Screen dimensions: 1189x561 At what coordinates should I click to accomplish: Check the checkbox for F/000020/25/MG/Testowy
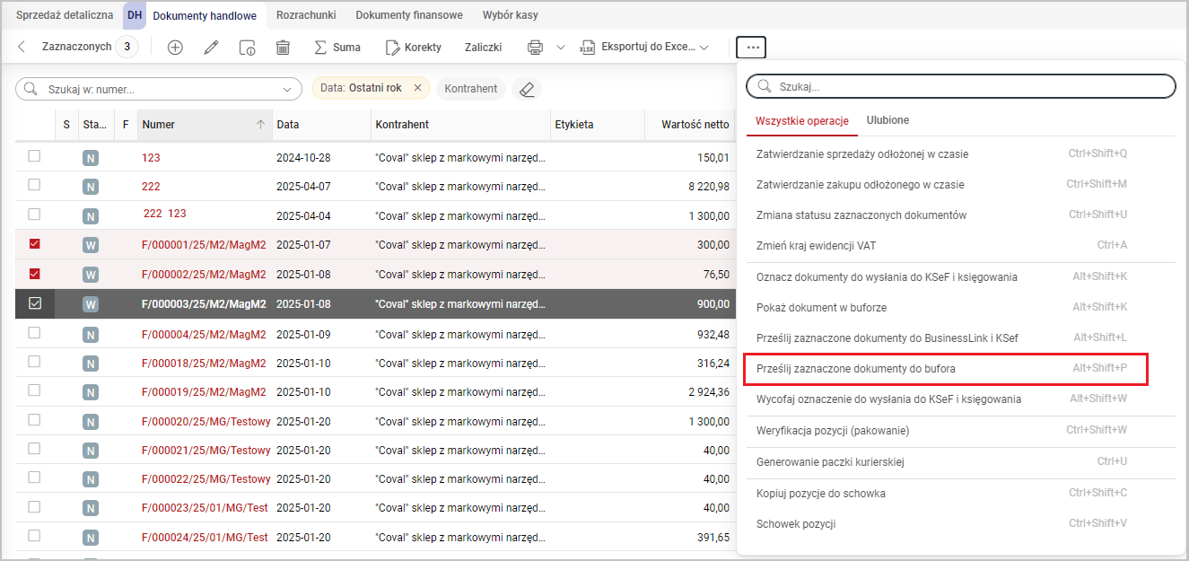tap(34, 419)
